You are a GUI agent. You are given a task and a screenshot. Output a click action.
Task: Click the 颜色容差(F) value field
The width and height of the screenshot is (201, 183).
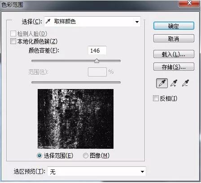point(97,50)
